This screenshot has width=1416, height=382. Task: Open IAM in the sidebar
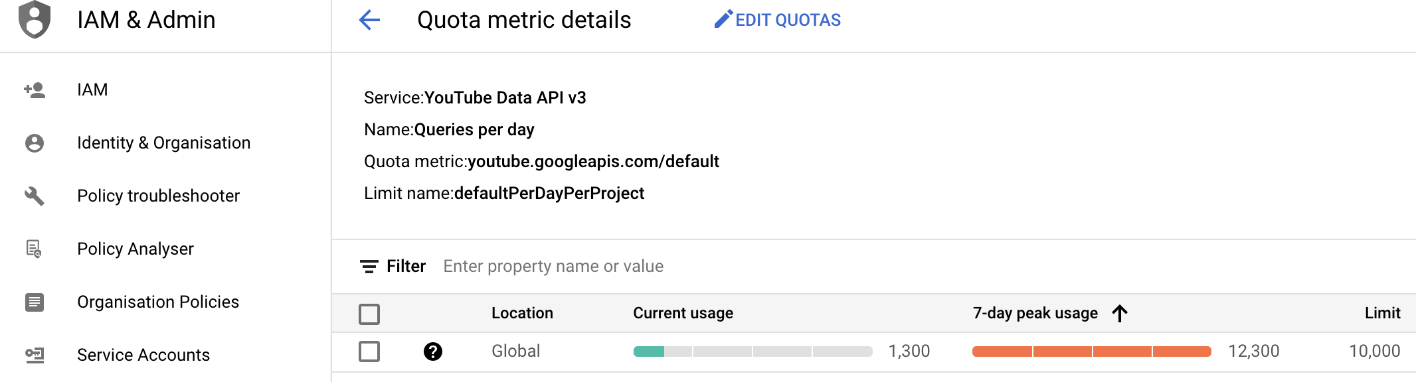click(x=92, y=90)
